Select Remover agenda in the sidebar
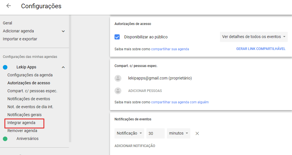 point(22,131)
